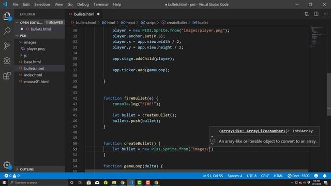Change indentation via Spaces: 4
This screenshot has width=331, height=186.
coord(235,176)
